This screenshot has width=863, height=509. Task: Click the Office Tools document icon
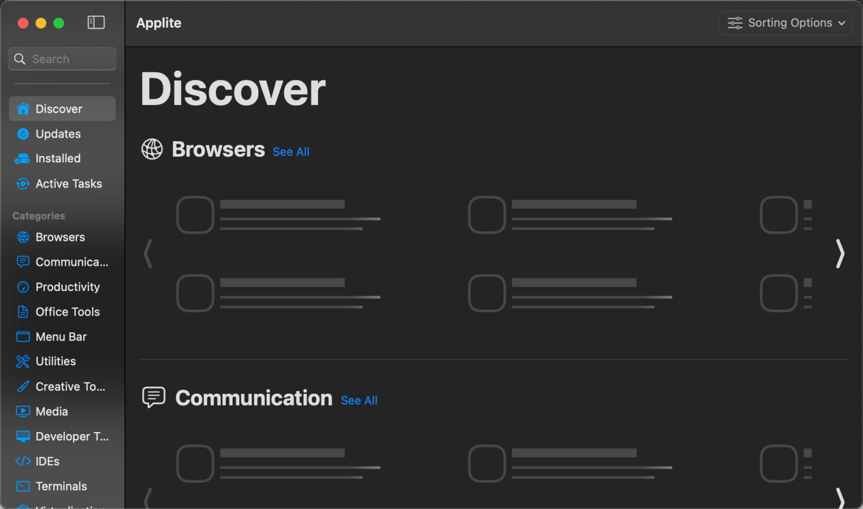click(22, 312)
